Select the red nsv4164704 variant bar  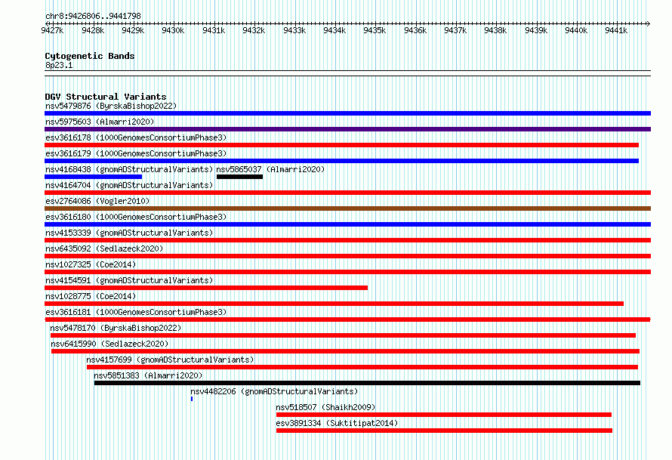click(347, 193)
